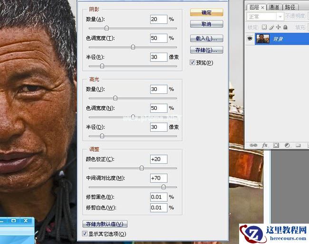
Task: Click 存储为默认值(V) button
Action: click(105, 224)
